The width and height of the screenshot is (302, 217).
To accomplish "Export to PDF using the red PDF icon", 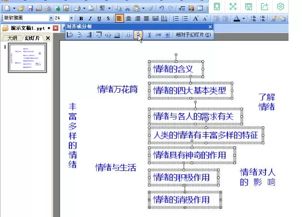I will point(66,8).
